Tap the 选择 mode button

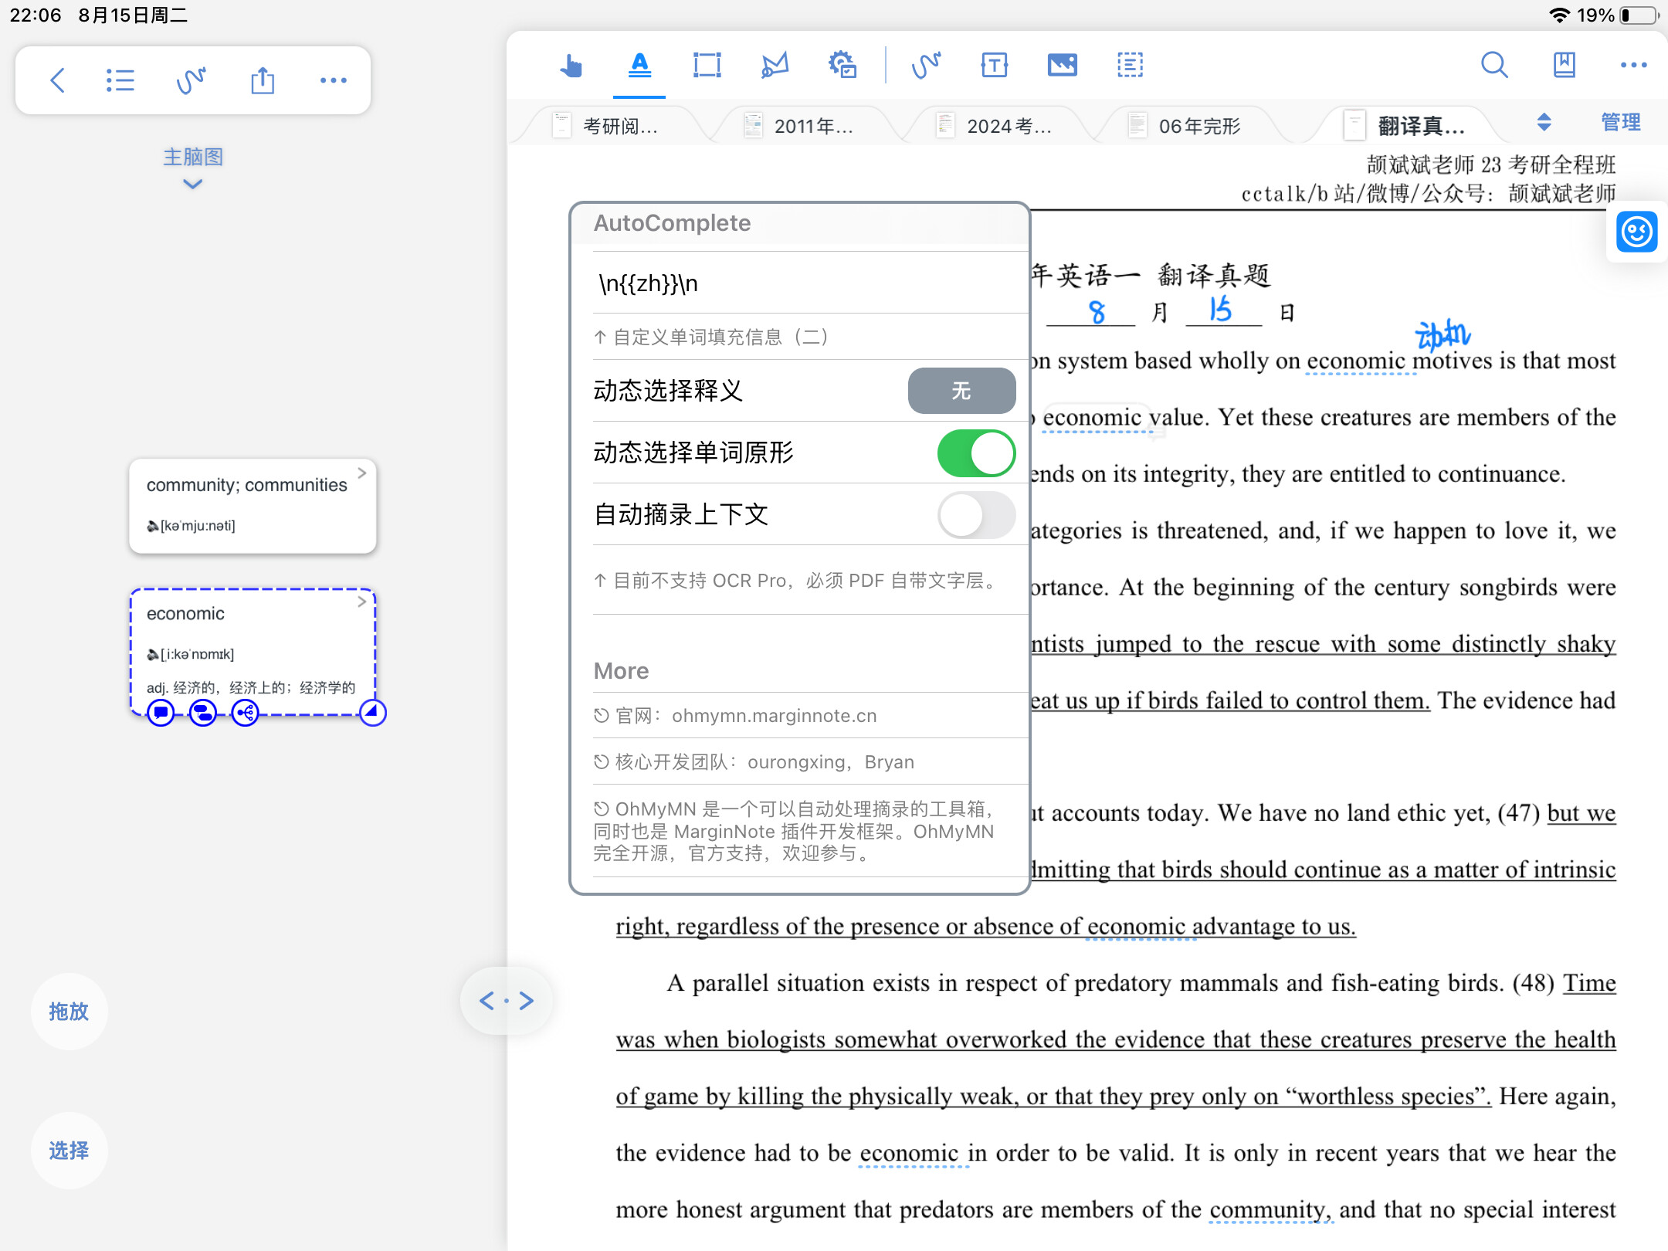[x=69, y=1151]
